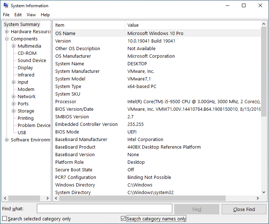Select the BIOS Version/Date row
Viewport: 269px width, 224px height.
point(157,109)
